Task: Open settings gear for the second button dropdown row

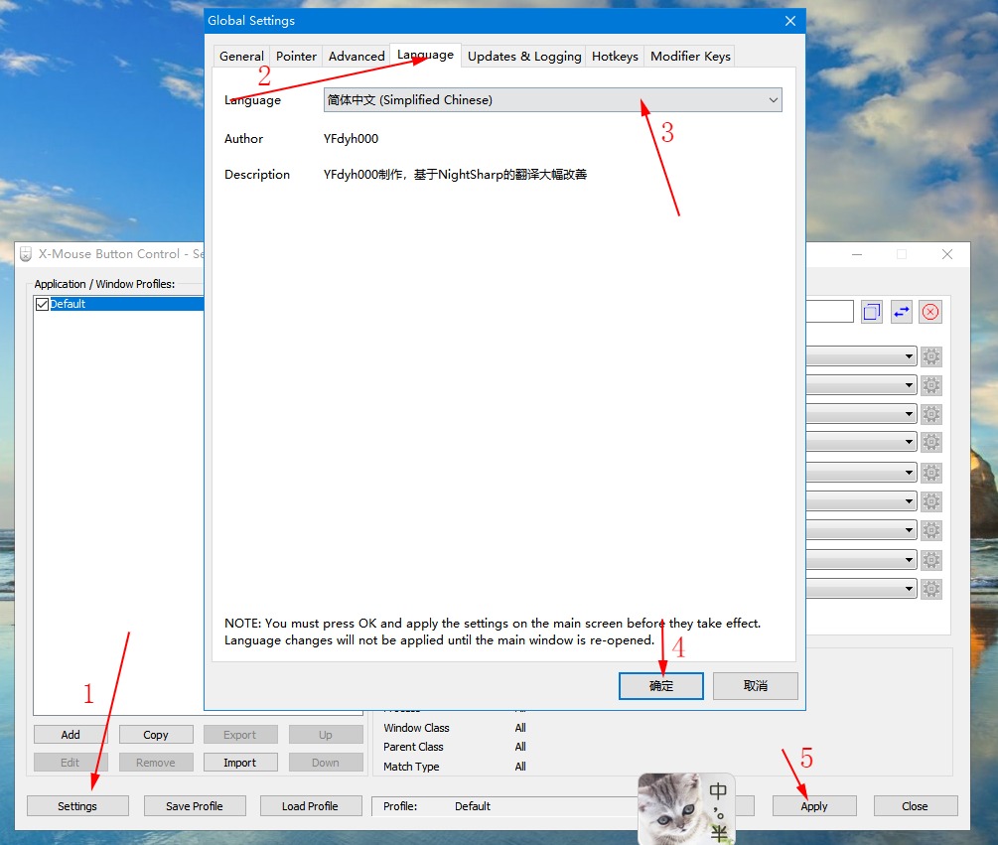Action: point(931,385)
